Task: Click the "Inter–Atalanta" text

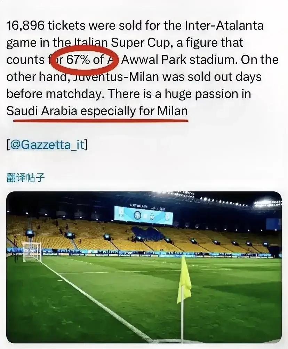Action: pyautogui.click(x=224, y=25)
